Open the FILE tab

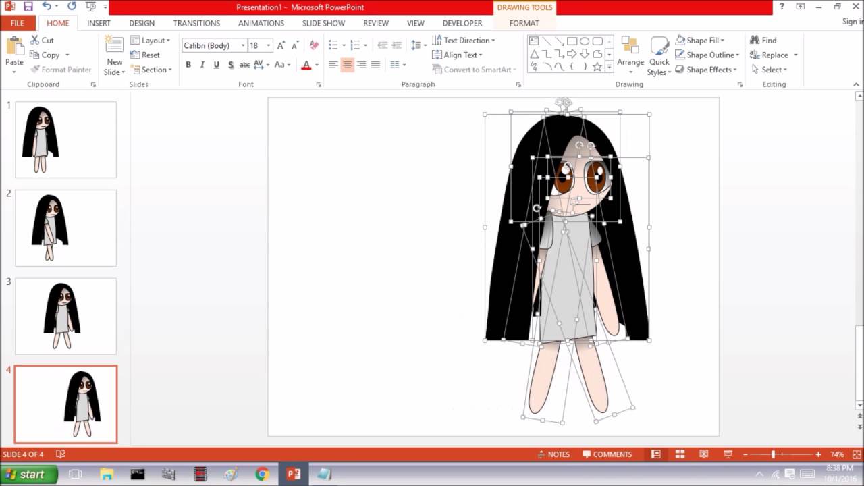(x=18, y=23)
